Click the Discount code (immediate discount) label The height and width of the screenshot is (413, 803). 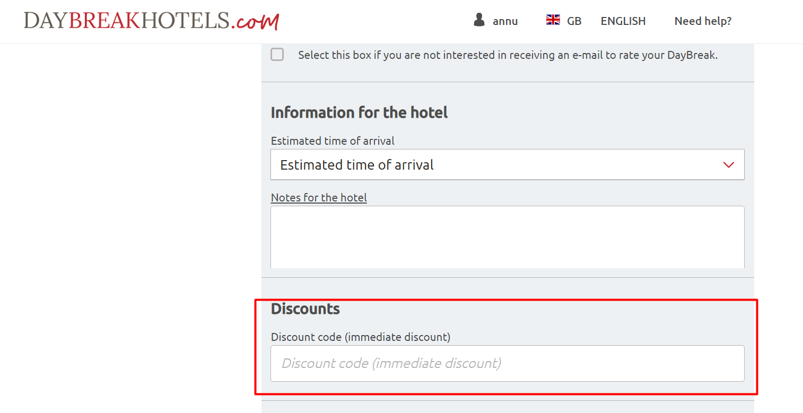[360, 337]
